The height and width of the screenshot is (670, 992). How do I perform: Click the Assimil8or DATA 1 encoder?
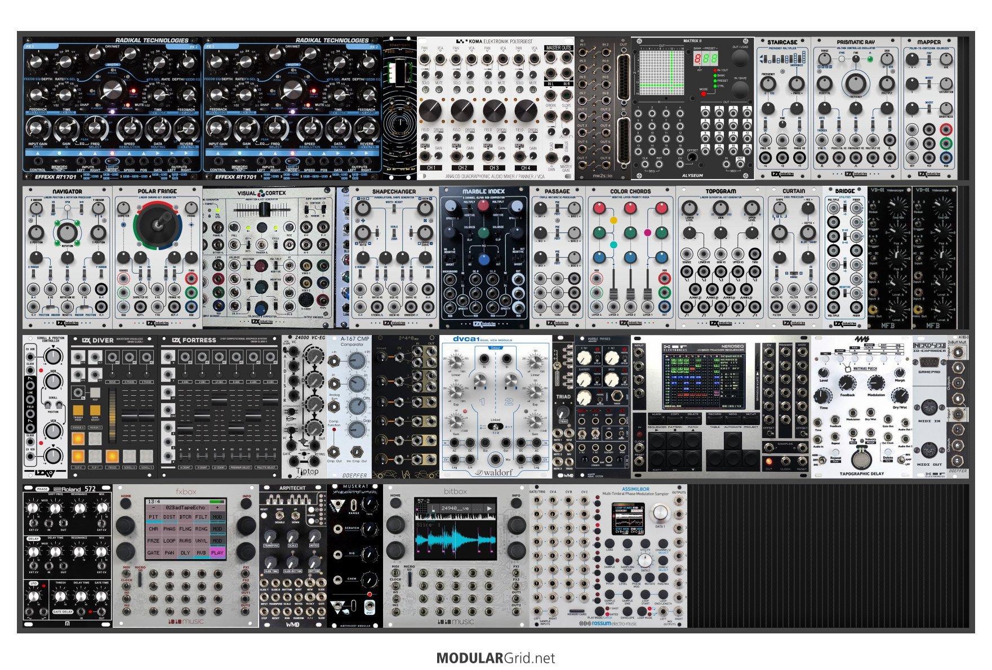click(660, 513)
